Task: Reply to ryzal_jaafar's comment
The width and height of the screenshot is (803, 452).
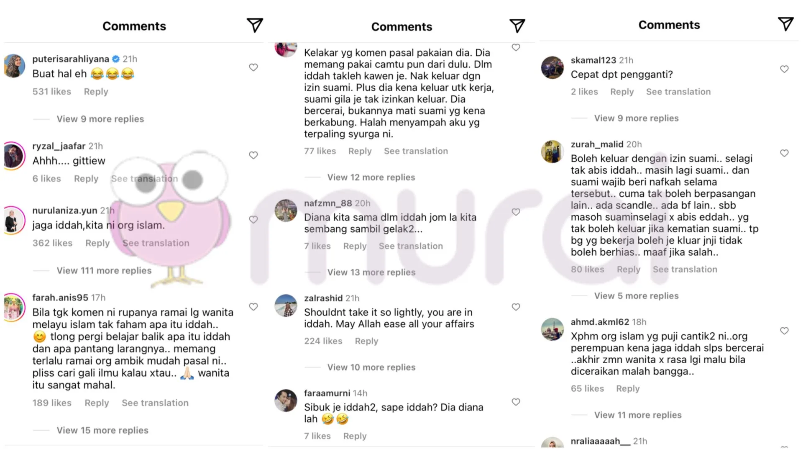Action: pos(86,179)
